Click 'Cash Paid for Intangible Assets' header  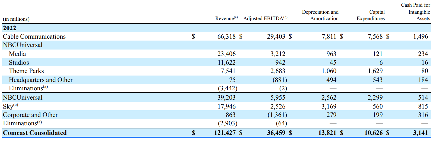tap(416, 12)
